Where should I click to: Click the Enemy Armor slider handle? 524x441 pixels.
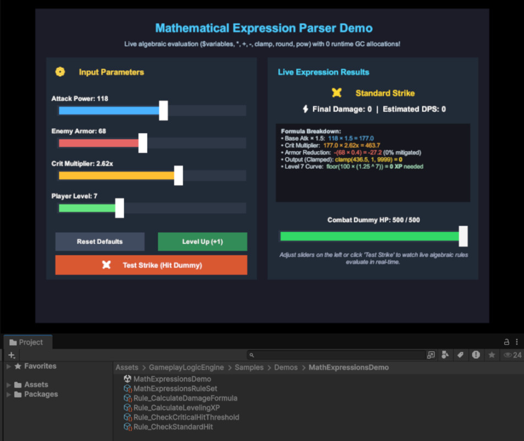tap(143, 143)
